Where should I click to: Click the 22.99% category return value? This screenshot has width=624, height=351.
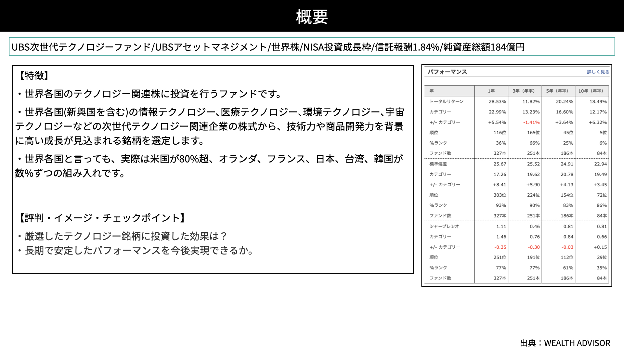pyautogui.click(x=497, y=112)
